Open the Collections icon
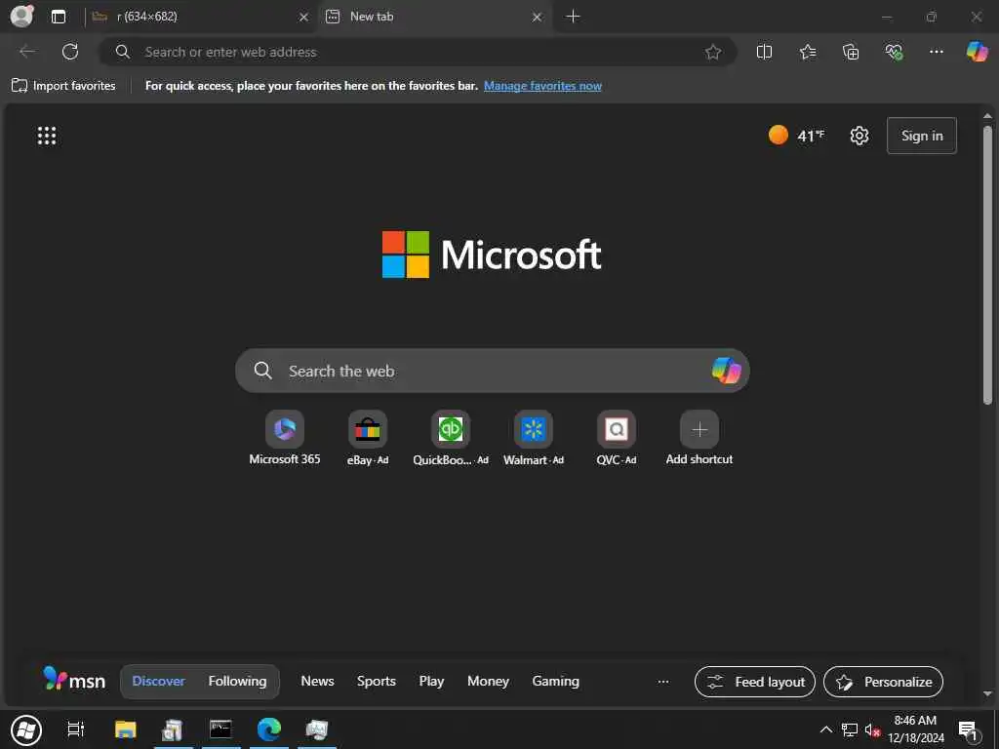This screenshot has width=999, height=749. [x=851, y=52]
